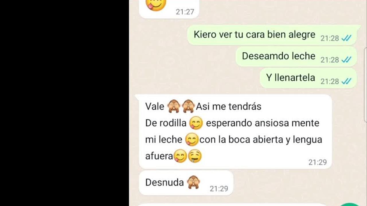The image size is (367, 206).
Task: Tap blue read ticks on 'Y llenartela' message
Action: click(346, 82)
